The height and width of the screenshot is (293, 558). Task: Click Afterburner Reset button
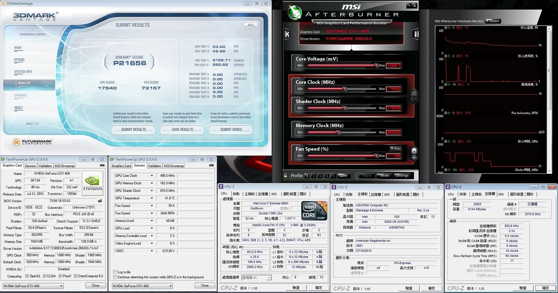(x=384, y=176)
